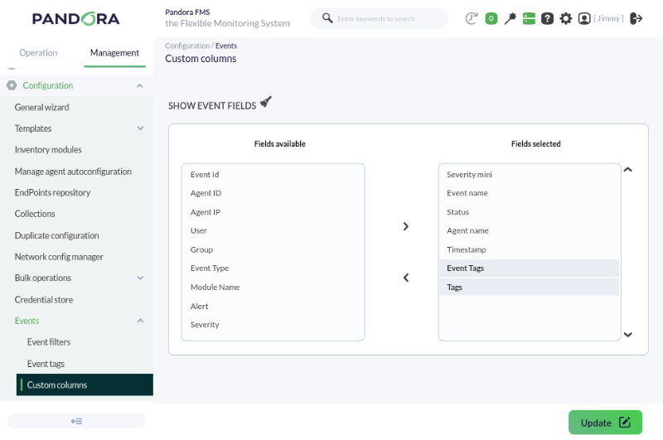The height and width of the screenshot is (440, 663).
Task: Select the Custom columns menu item
Action: (x=85, y=384)
